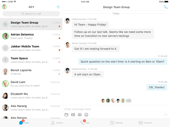Screen dimensions: 170x127
Task: Send the message with the arrow icon
Action: [166, 115]
